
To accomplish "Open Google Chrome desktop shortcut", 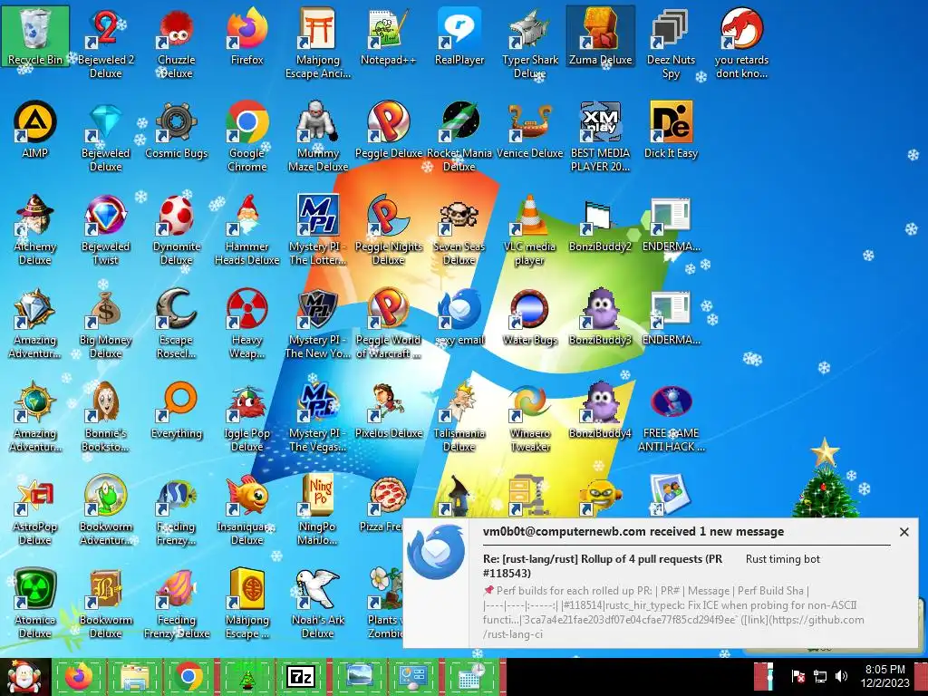I will (x=246, y=136).
